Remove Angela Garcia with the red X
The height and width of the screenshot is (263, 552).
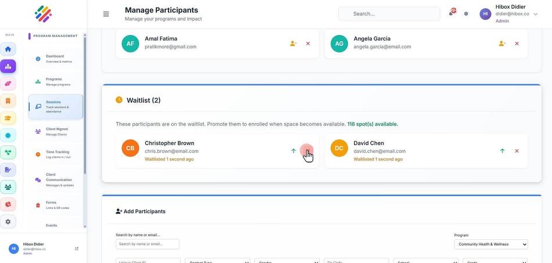(x=517, y=44)
